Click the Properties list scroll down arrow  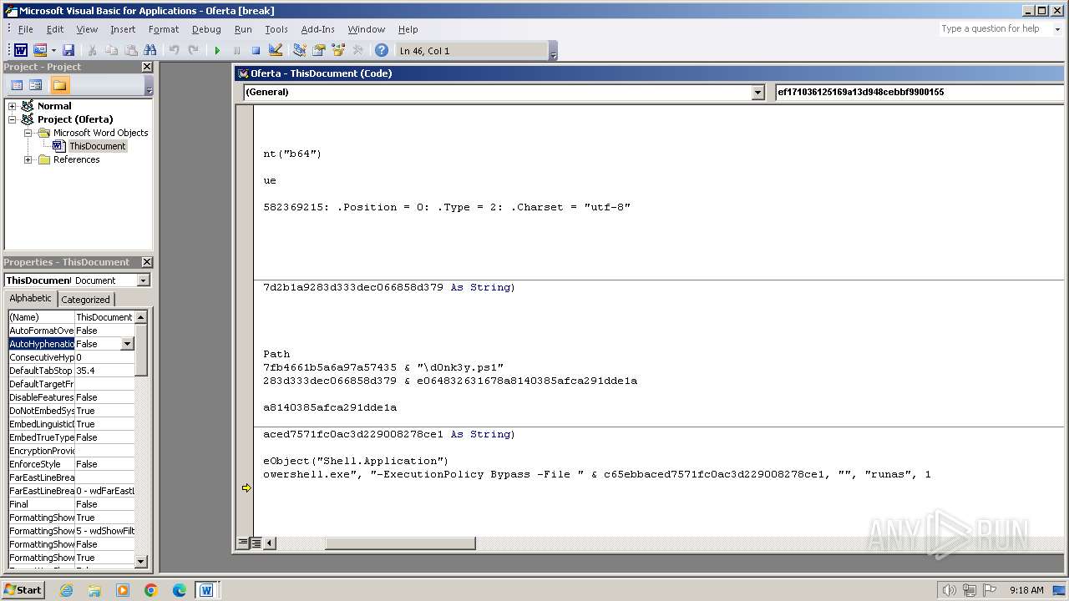pyautogui.click(x=140, y=562)
